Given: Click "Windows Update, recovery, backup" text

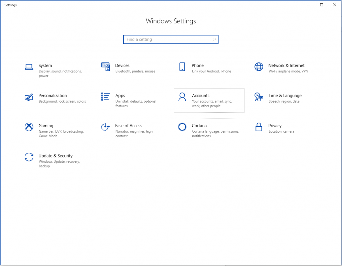Looking at the screenshot, I should (59, 164).
